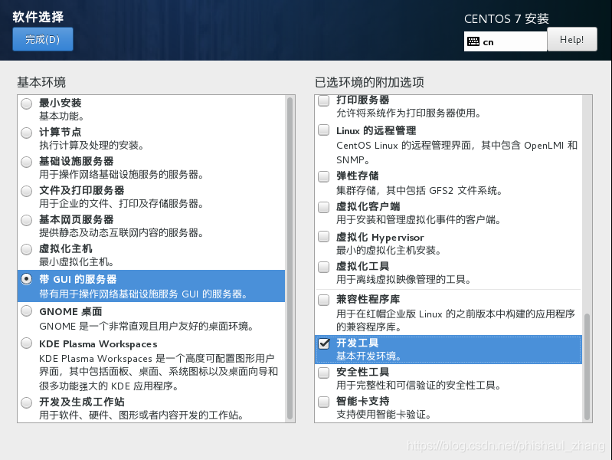The height and width of the screenshot is (460, 612).
Task: Click the text 用于离线虚拟映像管理的工具。
Action: pos(404,280)
